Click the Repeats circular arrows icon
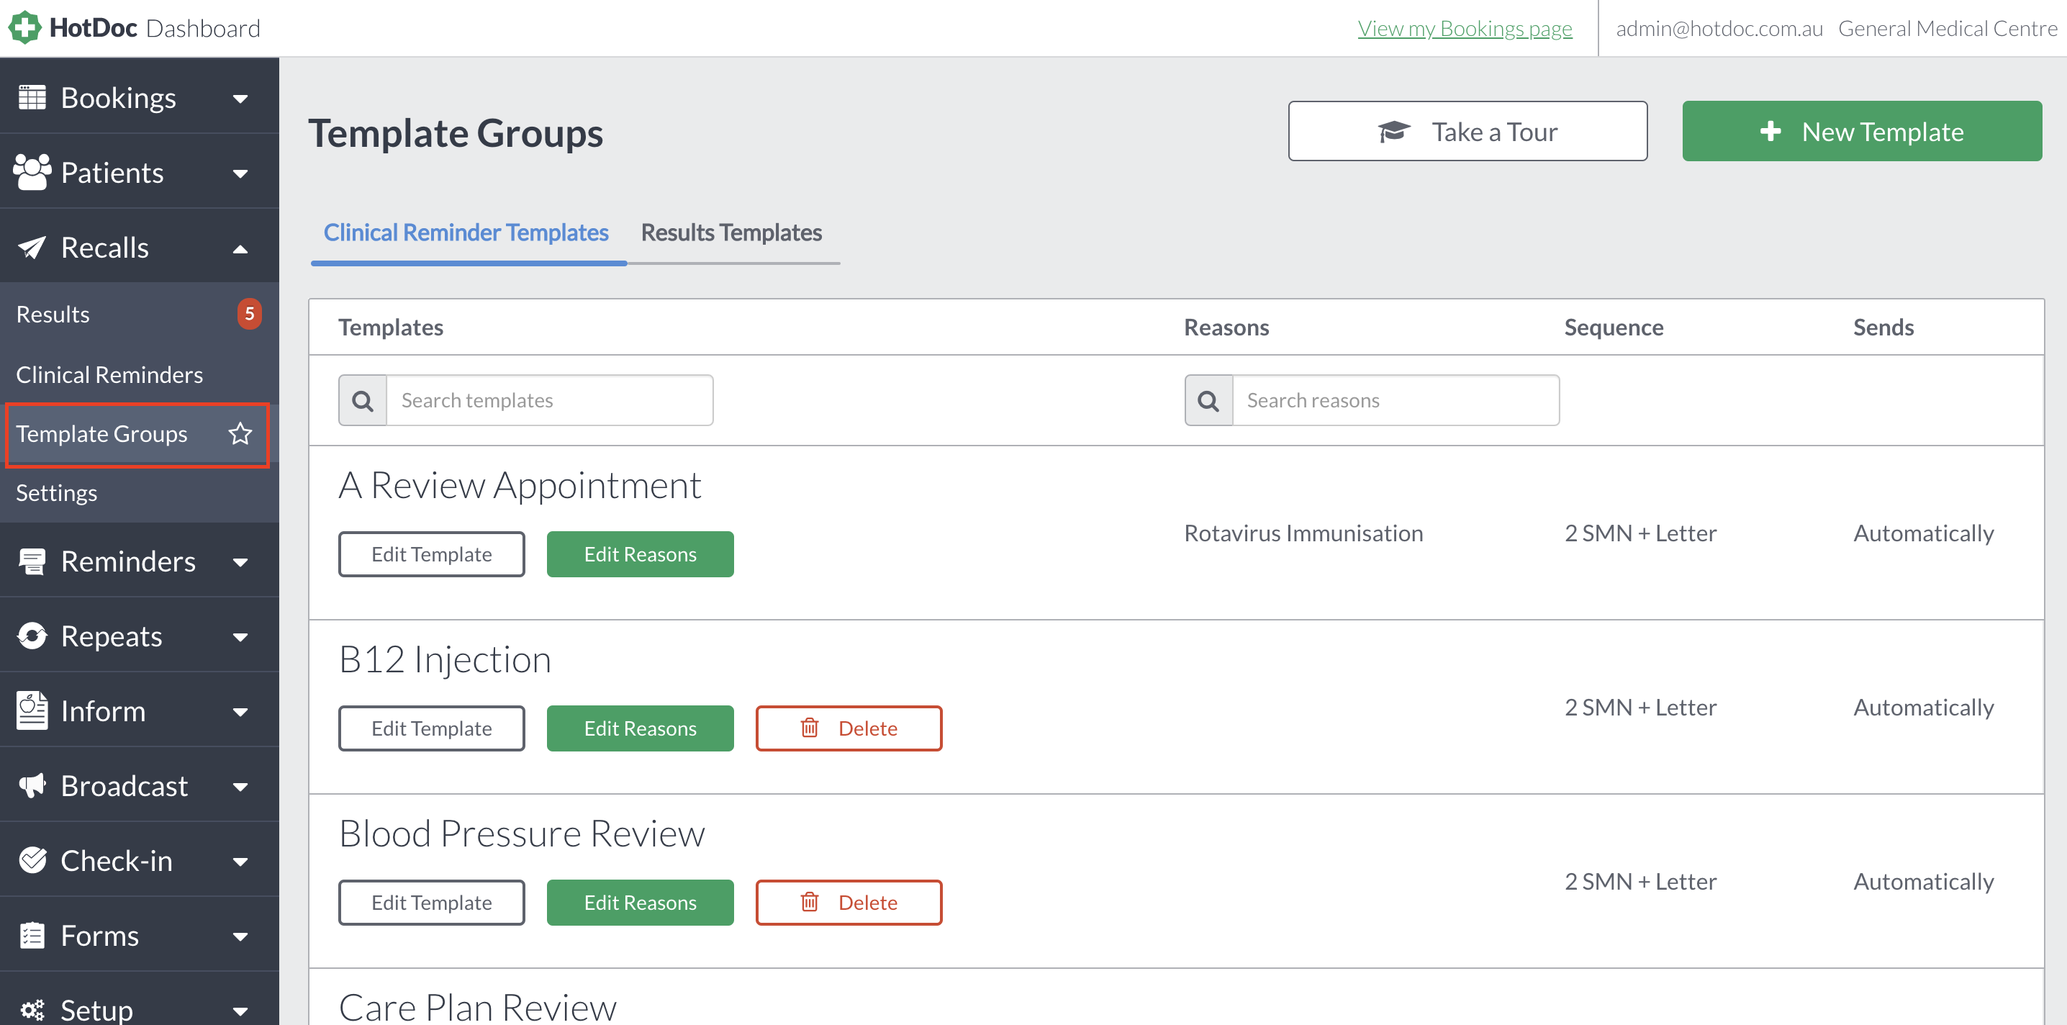2067x1025 pixels. point(32,636)
